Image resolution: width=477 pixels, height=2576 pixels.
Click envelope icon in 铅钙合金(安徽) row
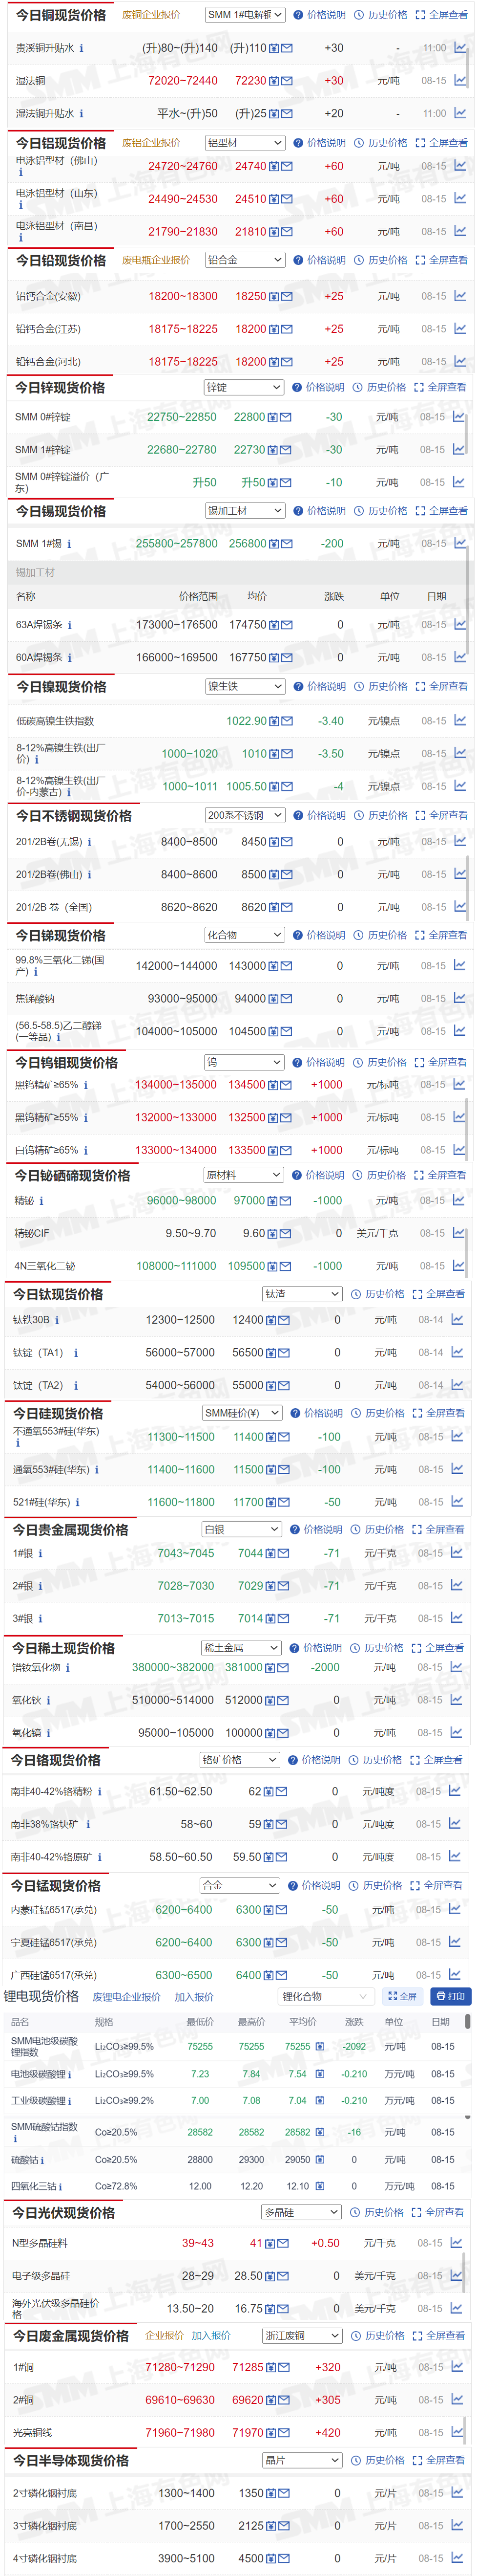pyautogui.click(x=288, y=297)
